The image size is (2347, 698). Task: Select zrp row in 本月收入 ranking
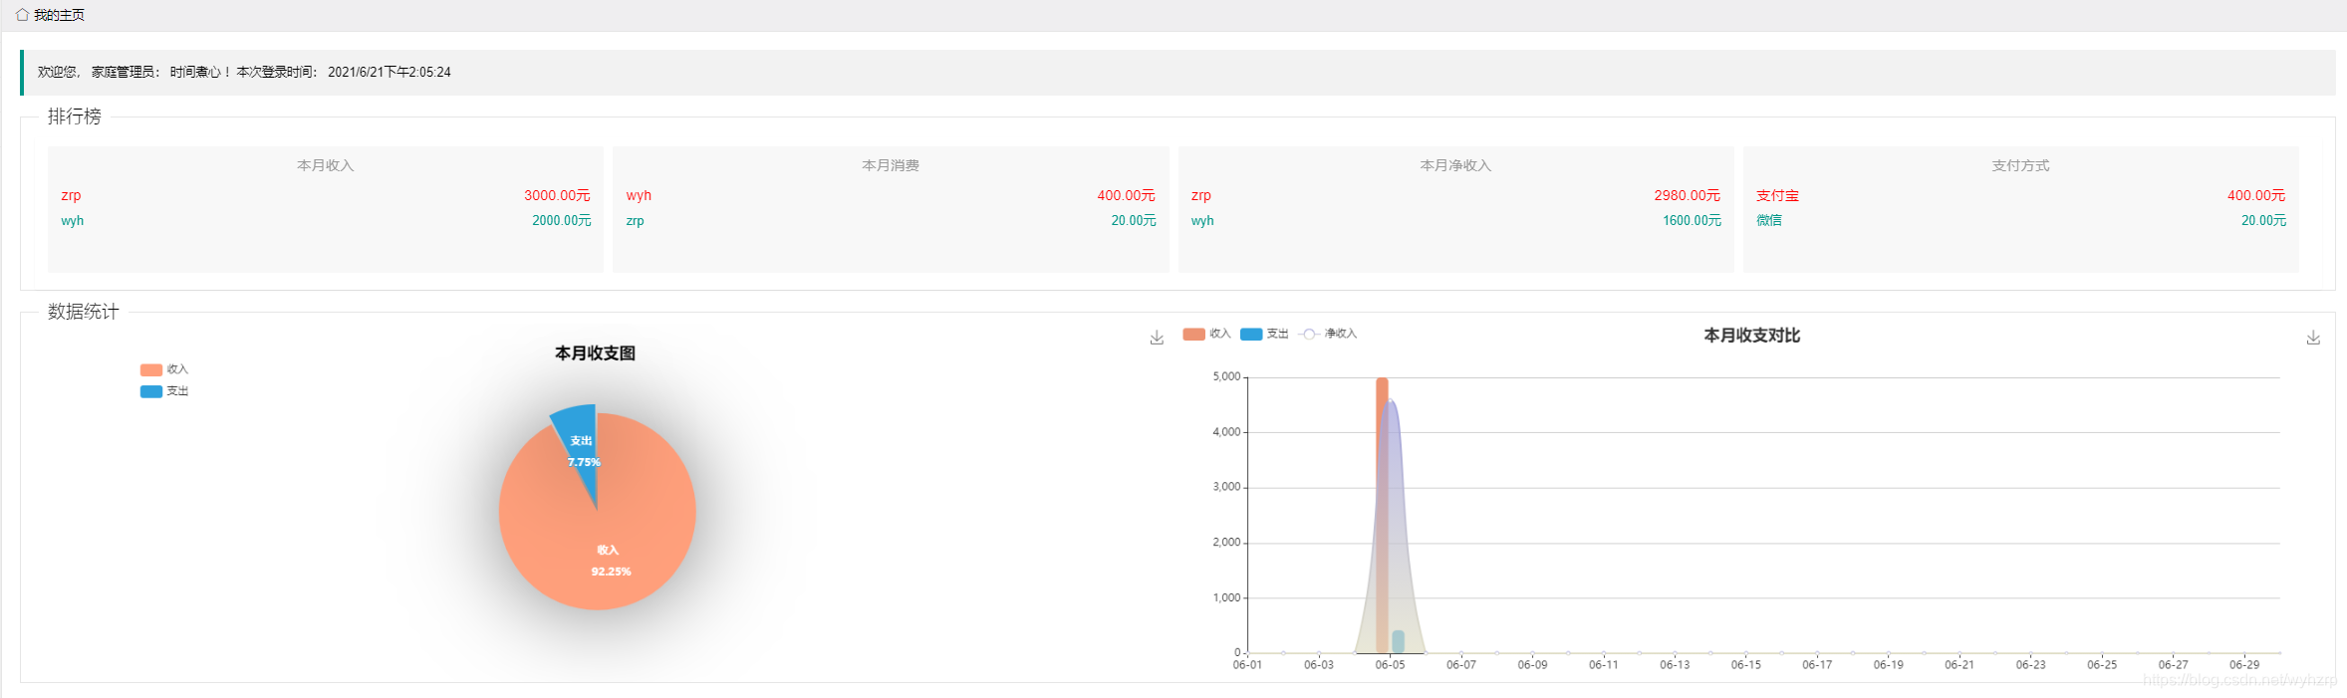coord(326,195)
